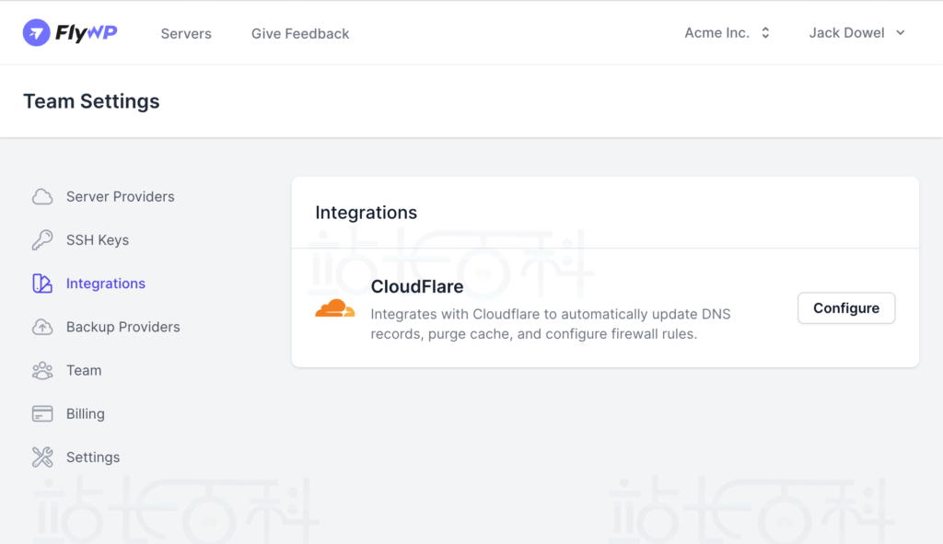Click the Backup Providers upload cloud icon

pos(42,327)
